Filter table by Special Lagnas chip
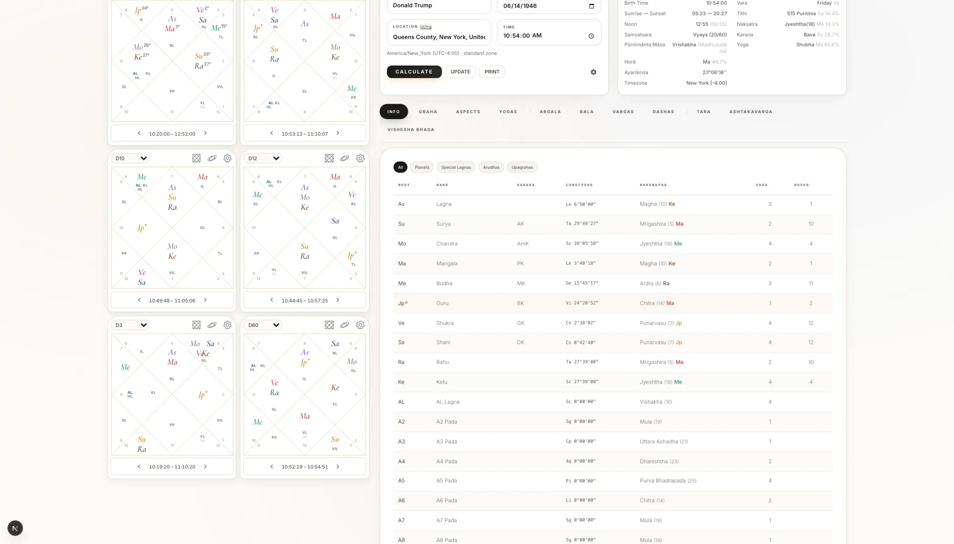 456,167
